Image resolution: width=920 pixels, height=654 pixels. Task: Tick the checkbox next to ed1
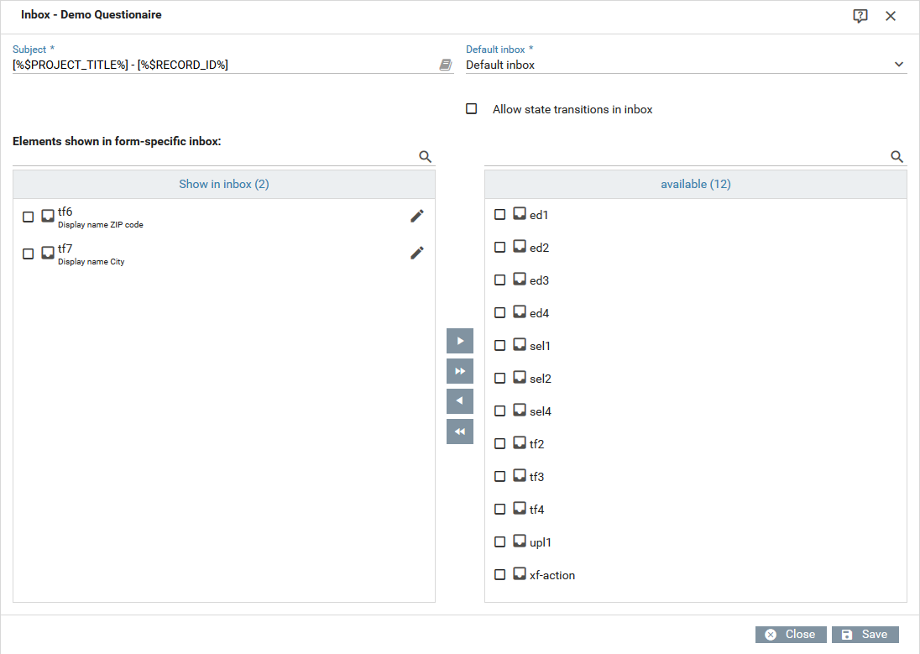pyautogui.click(x=500, y=215)
